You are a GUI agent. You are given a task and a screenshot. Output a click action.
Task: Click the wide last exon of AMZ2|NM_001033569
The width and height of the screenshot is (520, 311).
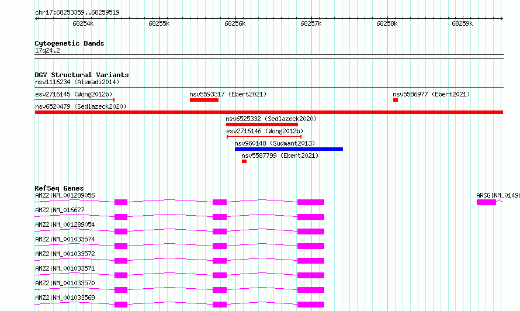[311, 305]
